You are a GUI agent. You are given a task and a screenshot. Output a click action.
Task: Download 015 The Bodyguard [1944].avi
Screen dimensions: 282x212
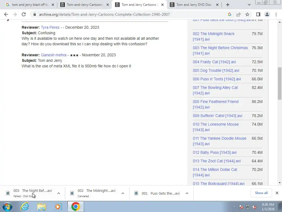click(x=218, y=184)
